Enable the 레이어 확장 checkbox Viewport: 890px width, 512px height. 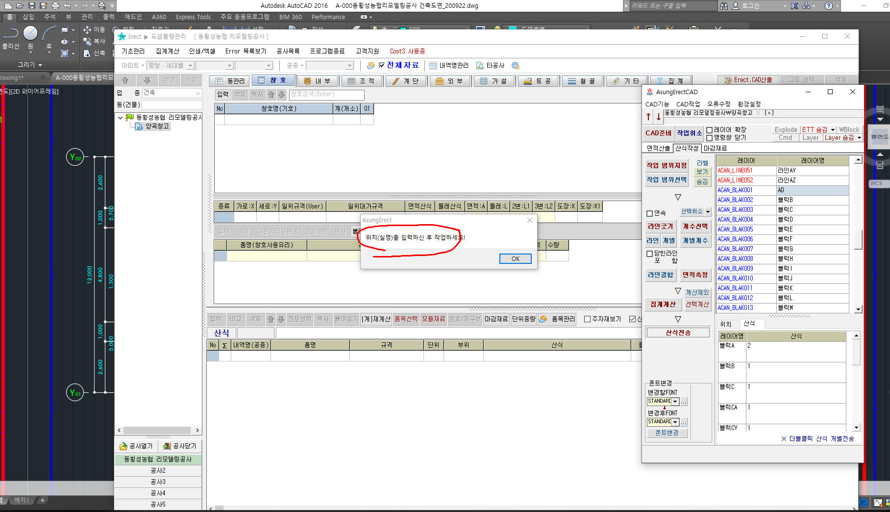tap(709, 130)
